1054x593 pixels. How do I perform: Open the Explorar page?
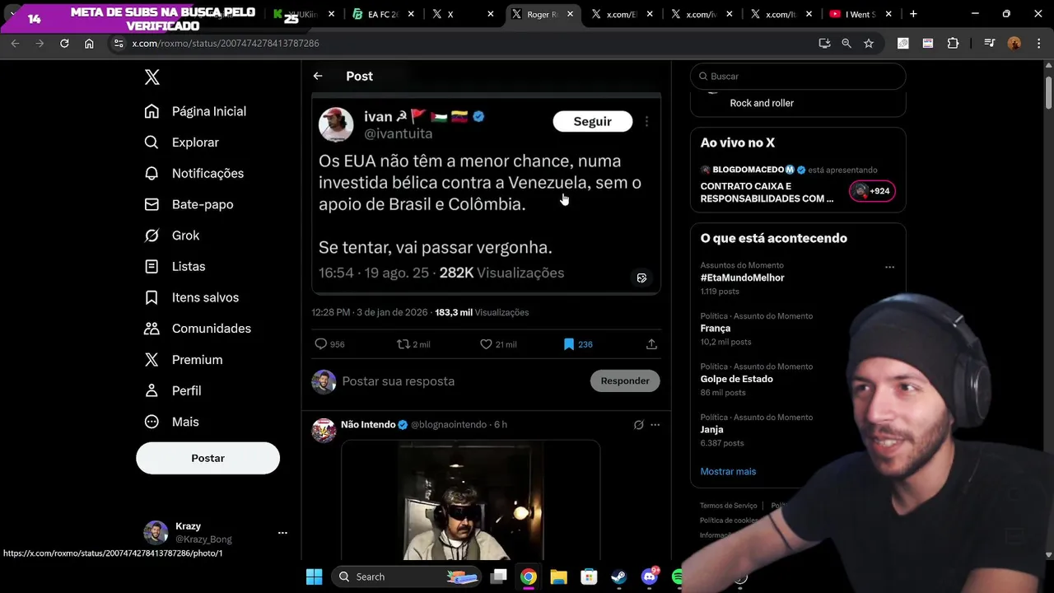coord(181,142)
